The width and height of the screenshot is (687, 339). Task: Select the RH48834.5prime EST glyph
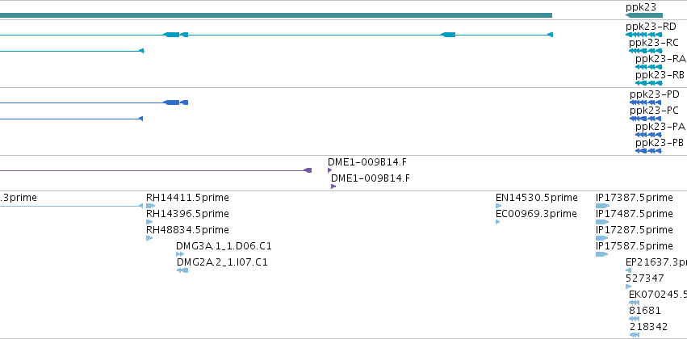coord(149,238)
